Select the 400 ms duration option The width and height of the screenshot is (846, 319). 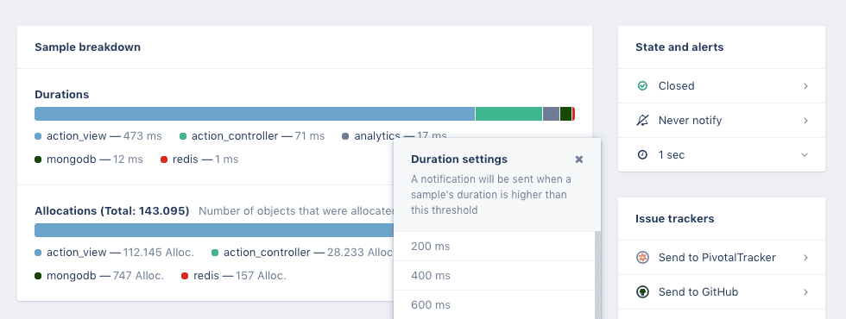pyautogui.click(x=494, y=275)
